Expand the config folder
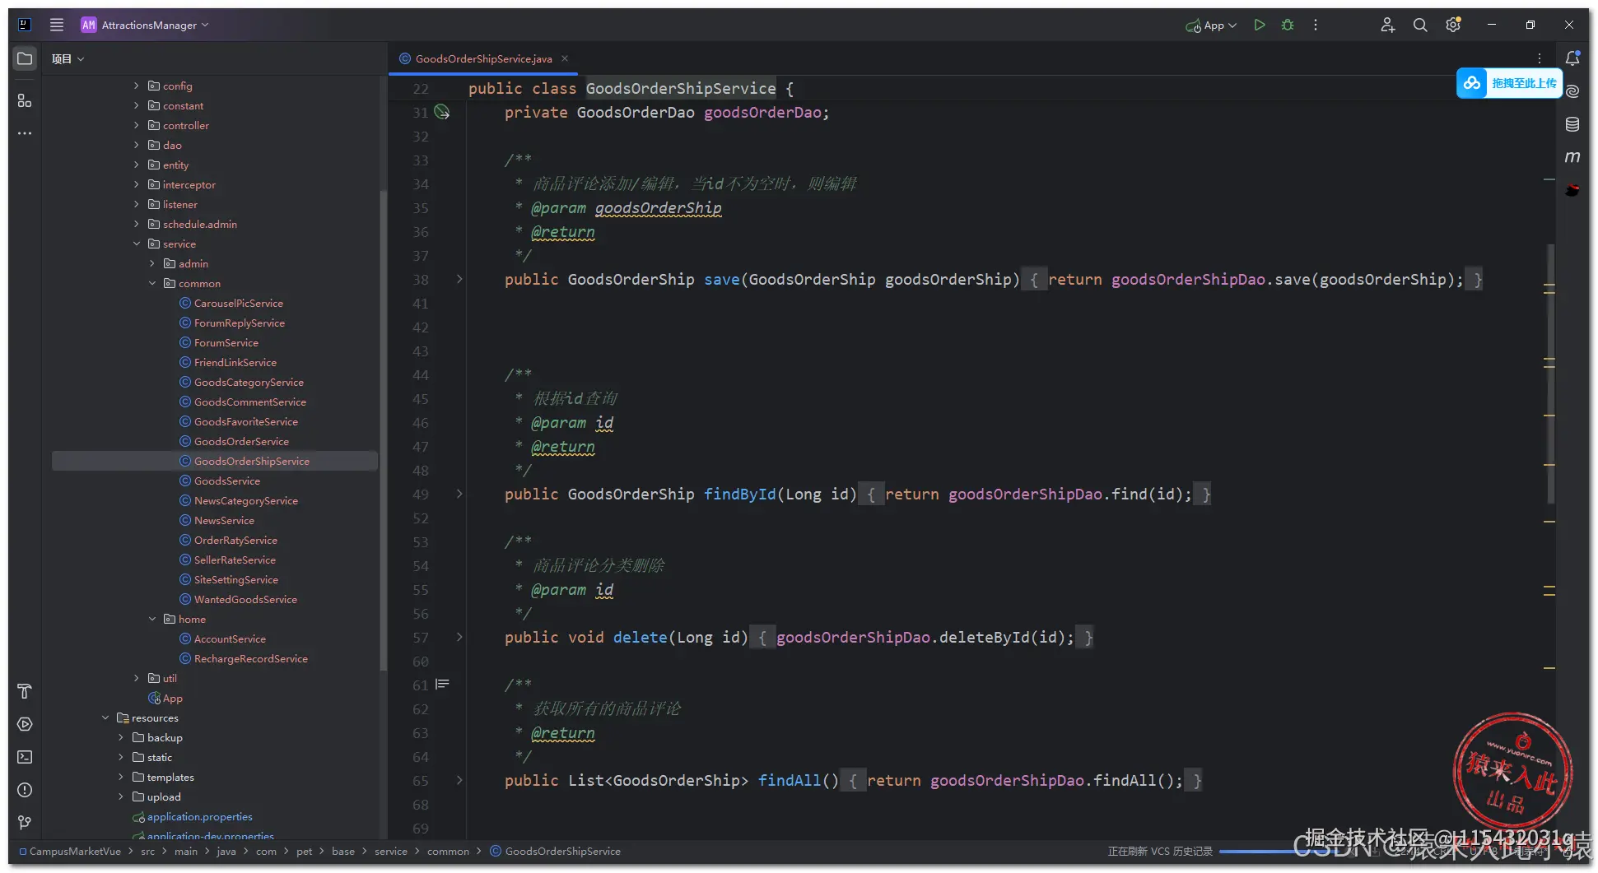Image resolution: width=1598 pixels, height=873 pixels. pyautogui.click(x=137, y=86)
